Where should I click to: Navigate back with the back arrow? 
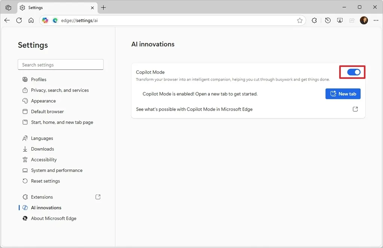click(7, 20)
